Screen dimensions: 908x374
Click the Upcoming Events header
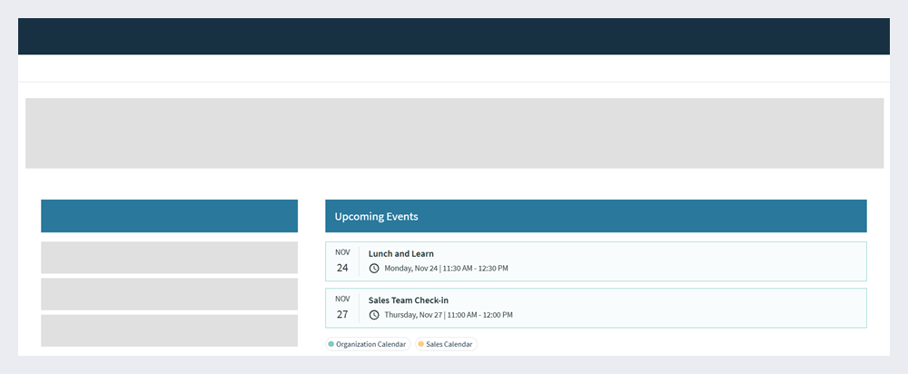click(x=596, y=216)
